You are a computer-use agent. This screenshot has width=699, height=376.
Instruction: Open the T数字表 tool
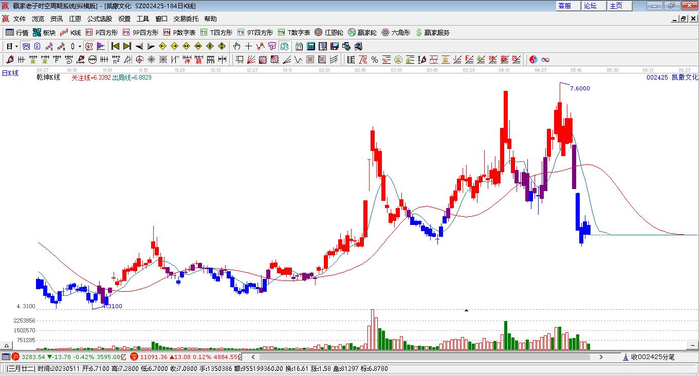tap(294, 32)
